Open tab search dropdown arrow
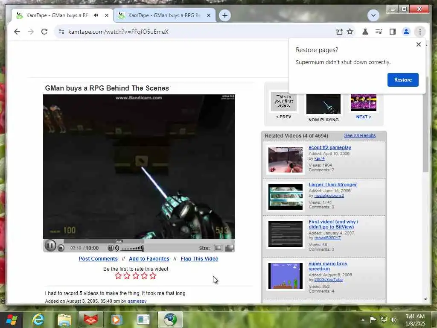 (373, 15)
